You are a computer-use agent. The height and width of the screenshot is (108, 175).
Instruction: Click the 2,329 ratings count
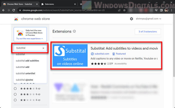pos(110,64)
